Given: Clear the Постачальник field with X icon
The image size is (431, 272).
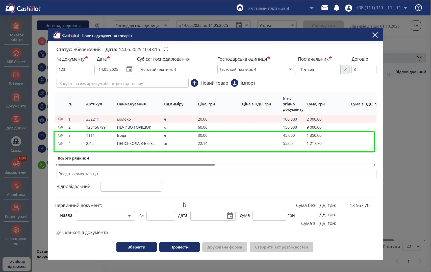Looking at the screenshot, I should pos(345,70).
